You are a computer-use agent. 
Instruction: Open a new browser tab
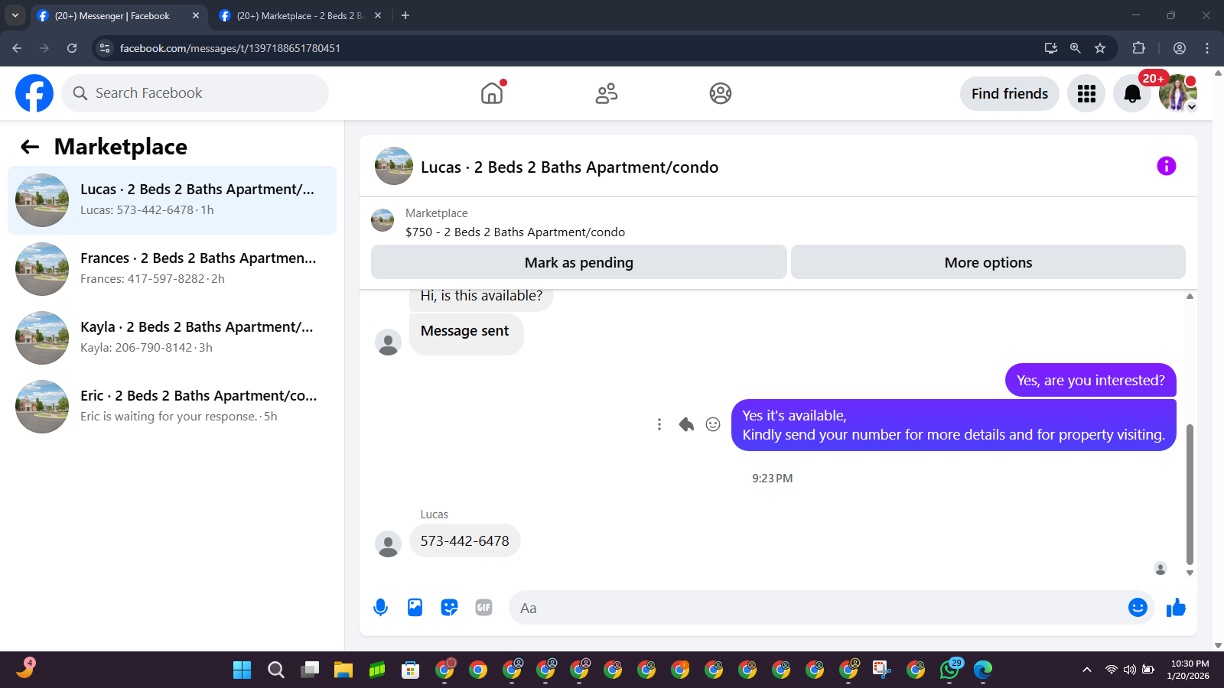[x=405, y=15]
